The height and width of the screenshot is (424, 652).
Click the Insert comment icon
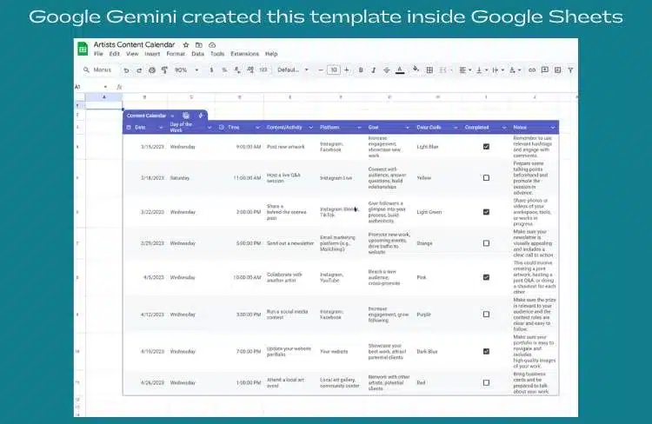[545, 70]
